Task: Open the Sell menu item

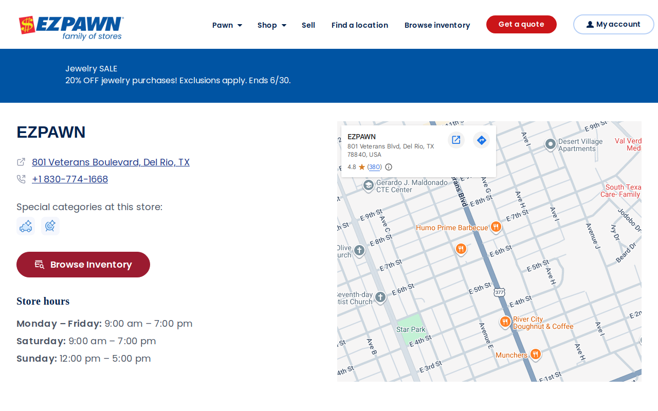Action: pyautogui.click(x=308, y=25)
